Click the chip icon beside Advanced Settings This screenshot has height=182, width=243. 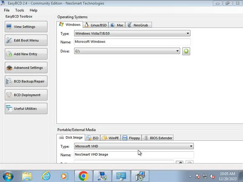click(x=9, y=68)
